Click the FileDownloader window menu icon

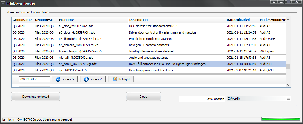coord(3,3)
